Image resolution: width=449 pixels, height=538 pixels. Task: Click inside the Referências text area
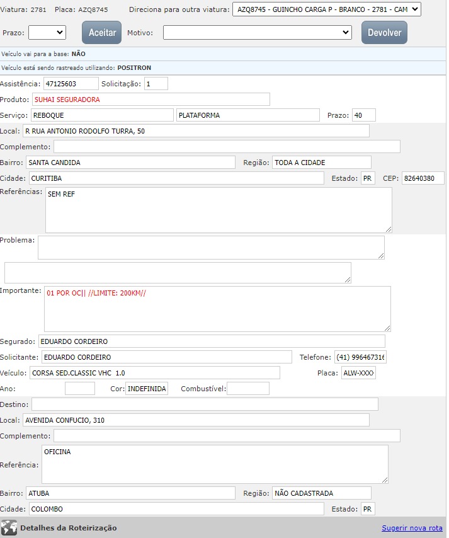point(219,210)
